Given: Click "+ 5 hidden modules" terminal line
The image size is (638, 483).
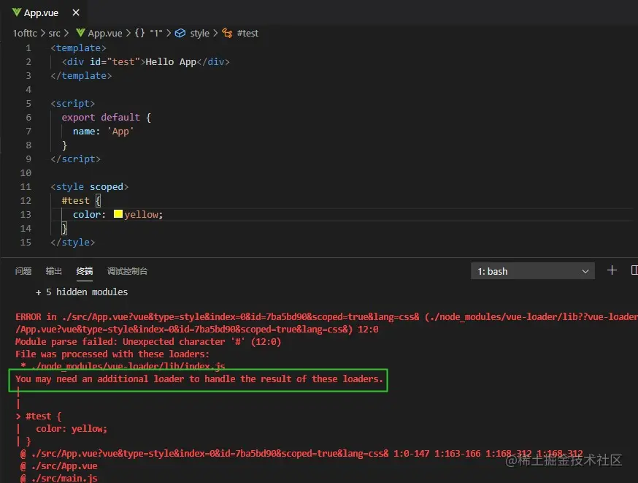Looking at the screenshot, I should tap(81, 292).
